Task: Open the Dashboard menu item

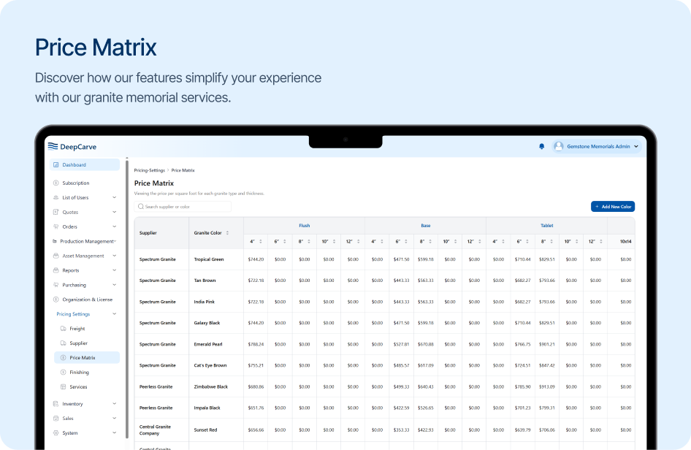Action: [x=85, y=165]
